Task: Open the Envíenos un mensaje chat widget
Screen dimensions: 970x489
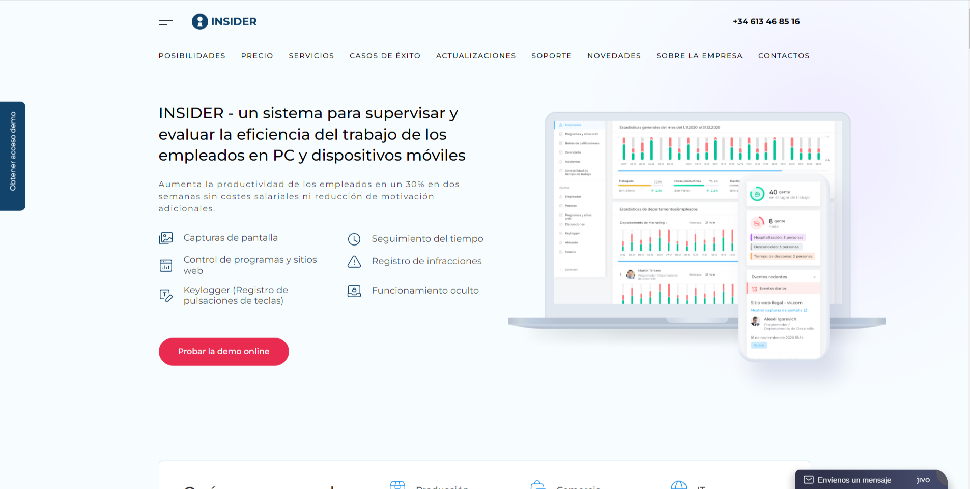Action: click(871, 480)
